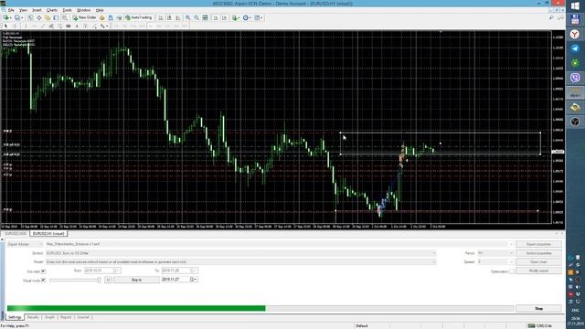Select the bar chart icon
The width and height of the screenshot is (585, 329).
161,17
